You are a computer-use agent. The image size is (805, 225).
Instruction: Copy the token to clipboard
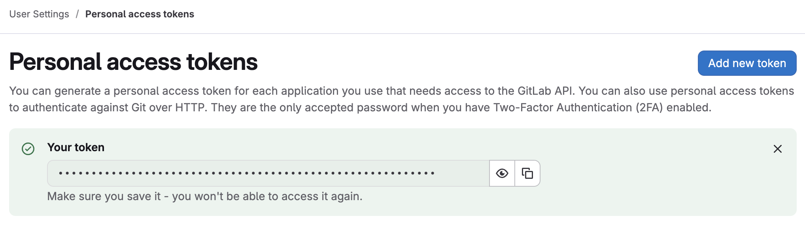527,173
